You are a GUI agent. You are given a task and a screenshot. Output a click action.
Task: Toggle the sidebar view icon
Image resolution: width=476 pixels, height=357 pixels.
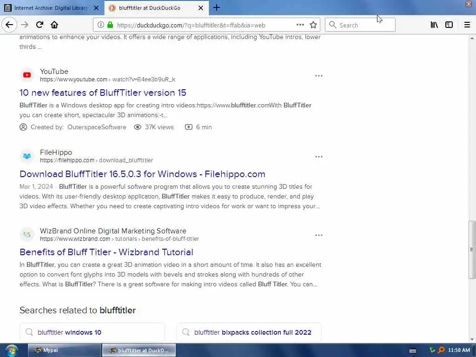pos(449,25)
